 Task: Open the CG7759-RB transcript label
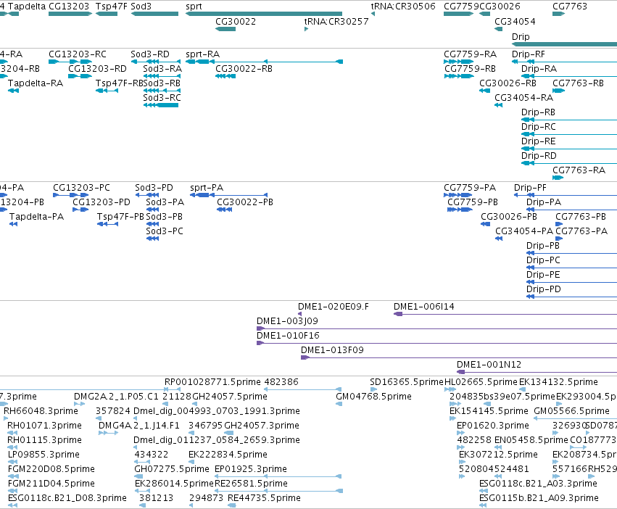(470, 69)
